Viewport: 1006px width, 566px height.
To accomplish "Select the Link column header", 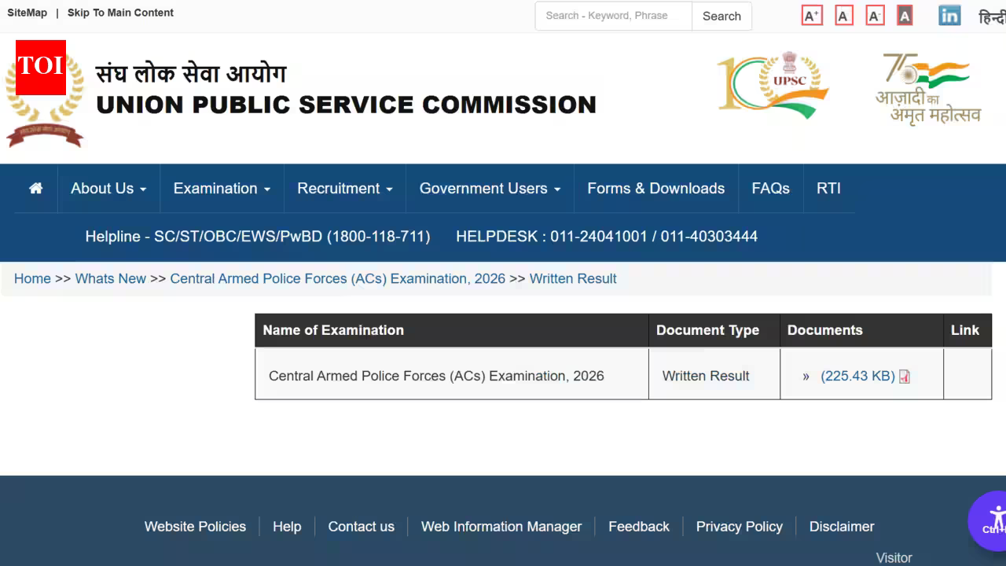I will pos(967,330).
